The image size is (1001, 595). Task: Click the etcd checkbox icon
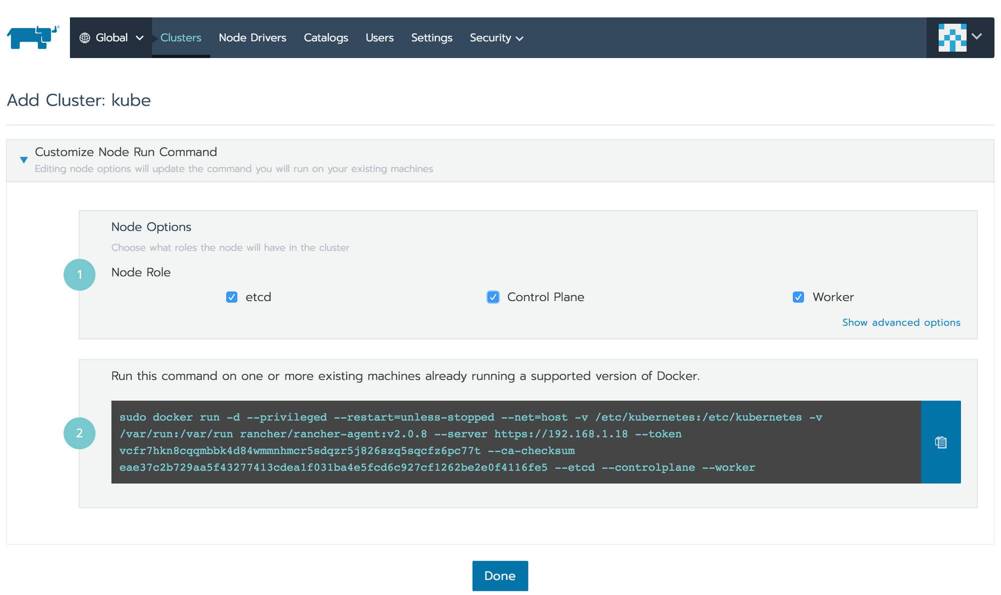pos(231,297)
